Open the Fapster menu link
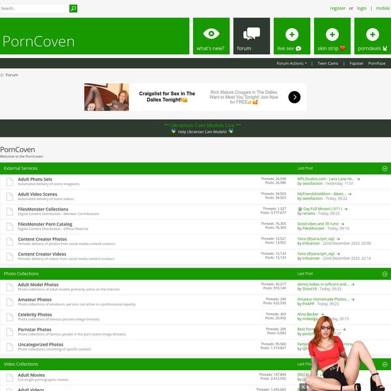Viewport: 391px width, 391px height. 356,63
